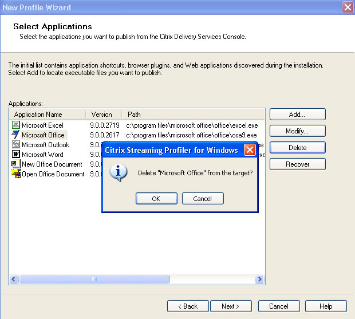Image resolution: width=355 pixels, height=319 pixels.
Task: Click the horizontal scrollbar thumb
Action: [x=94, y=279]
